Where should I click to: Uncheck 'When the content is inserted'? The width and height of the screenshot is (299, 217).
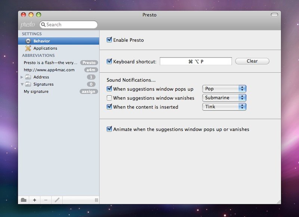tap(109, 107)
